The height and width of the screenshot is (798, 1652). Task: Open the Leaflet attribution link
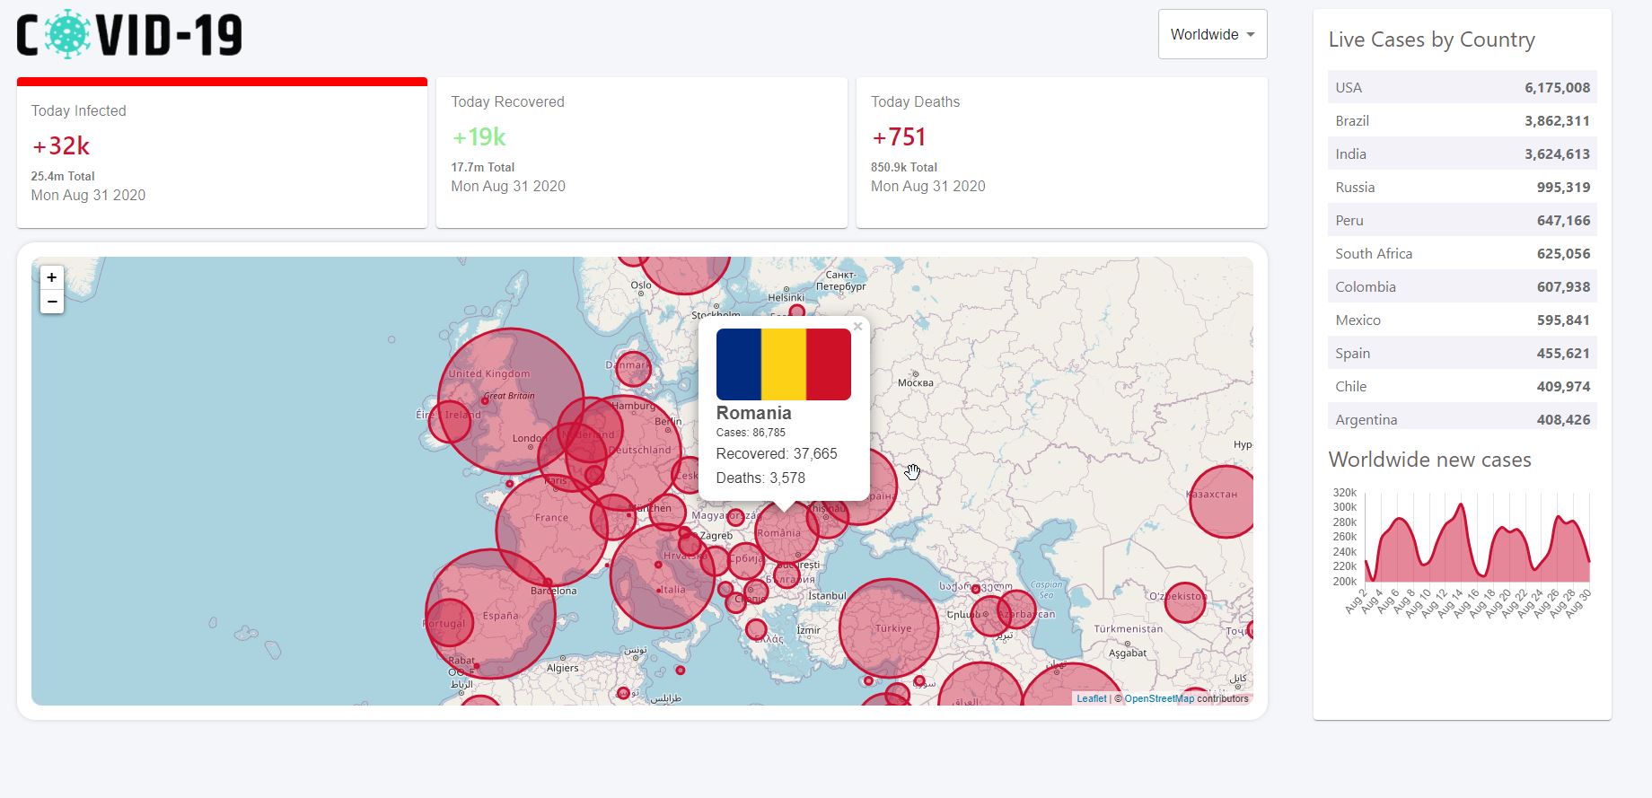pos(1091,698)
